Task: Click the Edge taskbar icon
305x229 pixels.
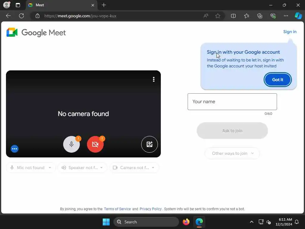Action: point(199,222)
